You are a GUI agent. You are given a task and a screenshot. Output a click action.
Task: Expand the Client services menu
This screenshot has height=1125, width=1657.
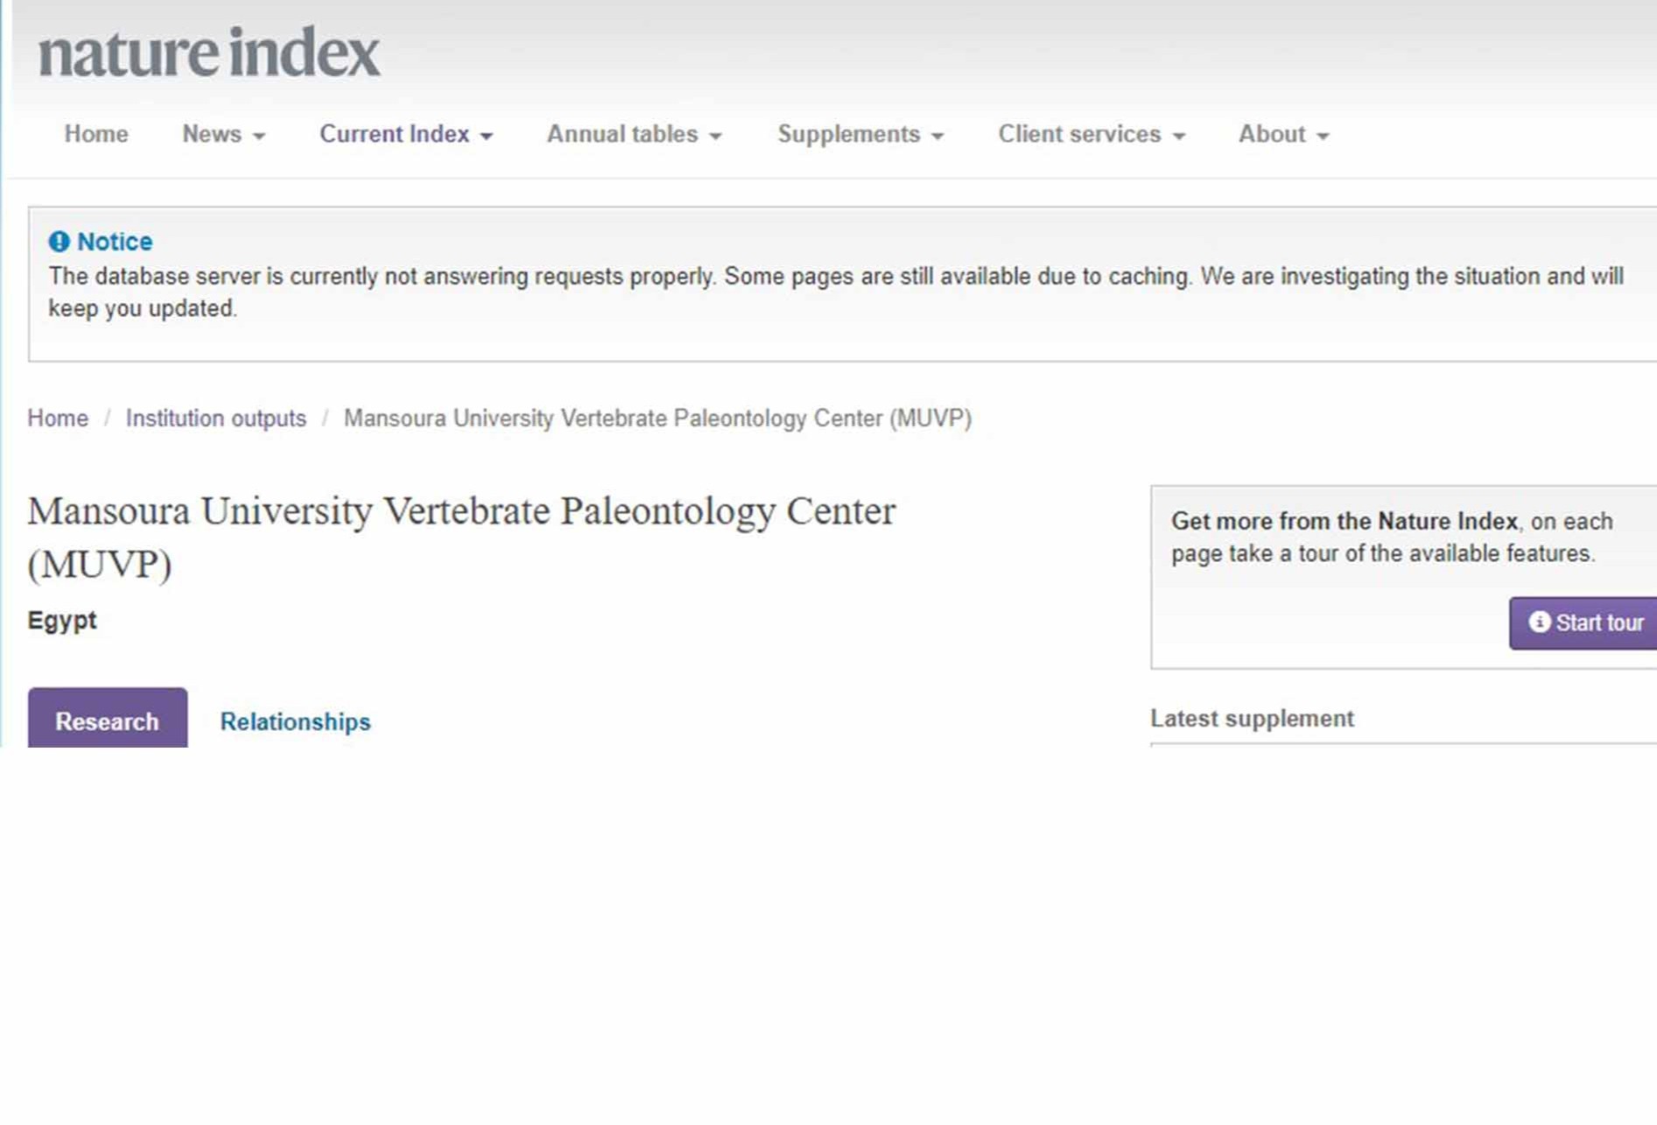tap(1092, 134)
